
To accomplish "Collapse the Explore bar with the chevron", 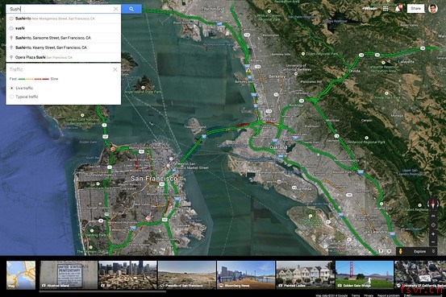I will pyautogui.click(x=433, y=251).
